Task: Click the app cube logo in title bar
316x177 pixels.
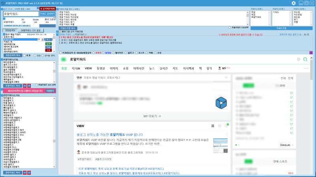Action: (x=3, y=3)
